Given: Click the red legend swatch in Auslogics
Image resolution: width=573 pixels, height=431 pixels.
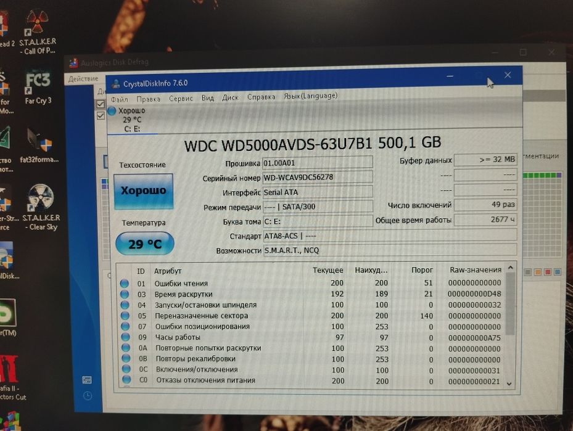Looking at the screenshot, I should pyautogui.click(x=548, y=272).
